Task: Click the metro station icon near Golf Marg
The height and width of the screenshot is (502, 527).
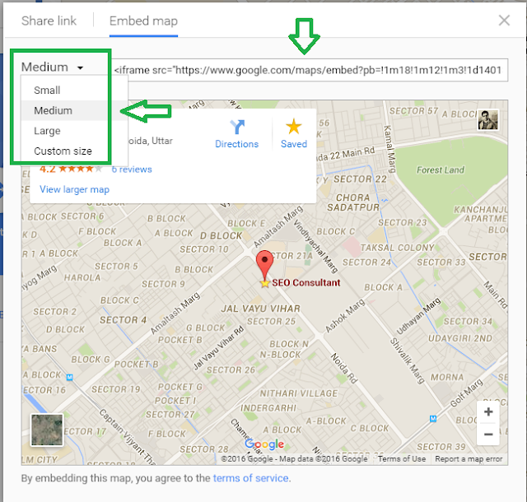Action: pos(433,419)
